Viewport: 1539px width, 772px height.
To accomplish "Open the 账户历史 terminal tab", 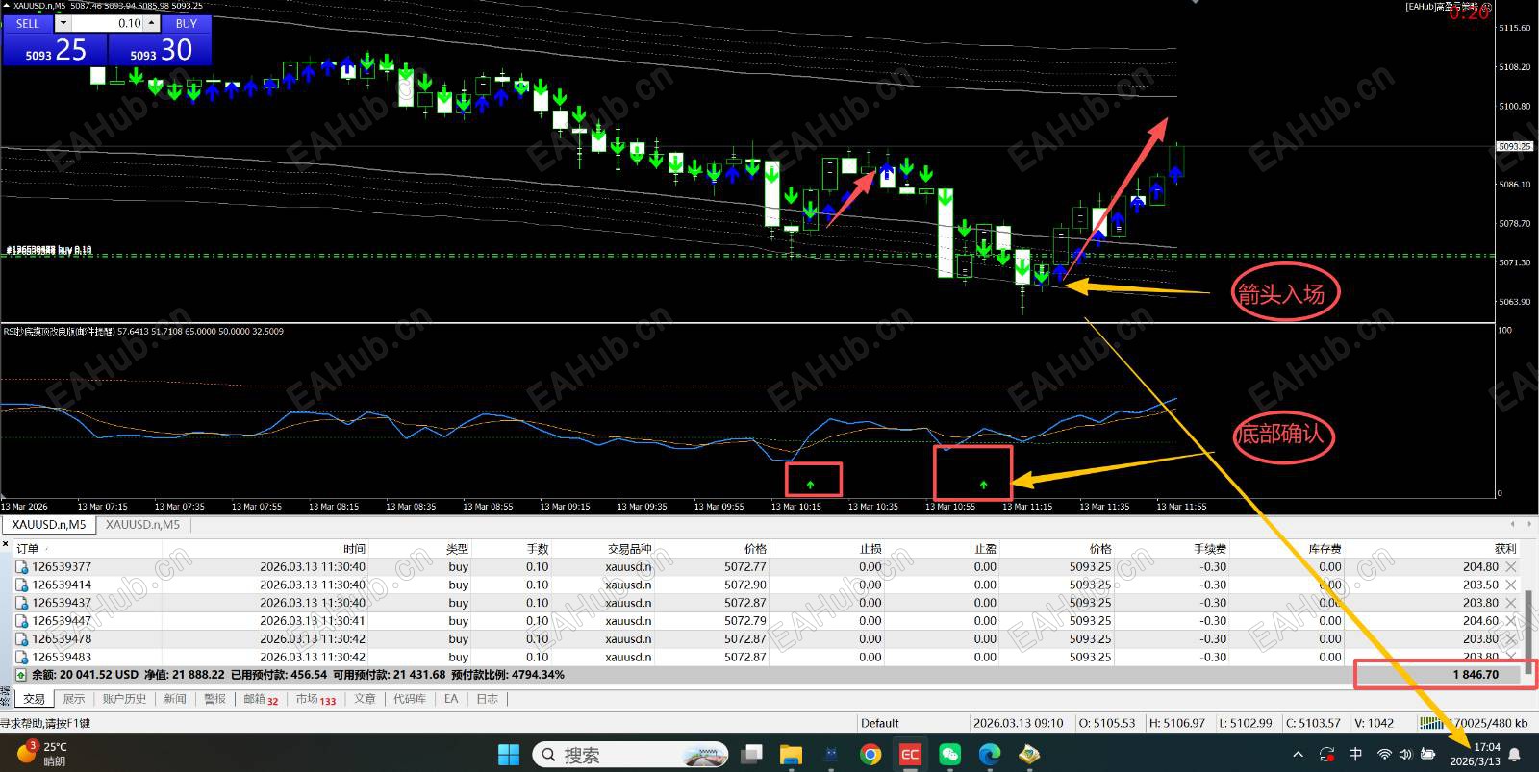I will tap(124, 699).
